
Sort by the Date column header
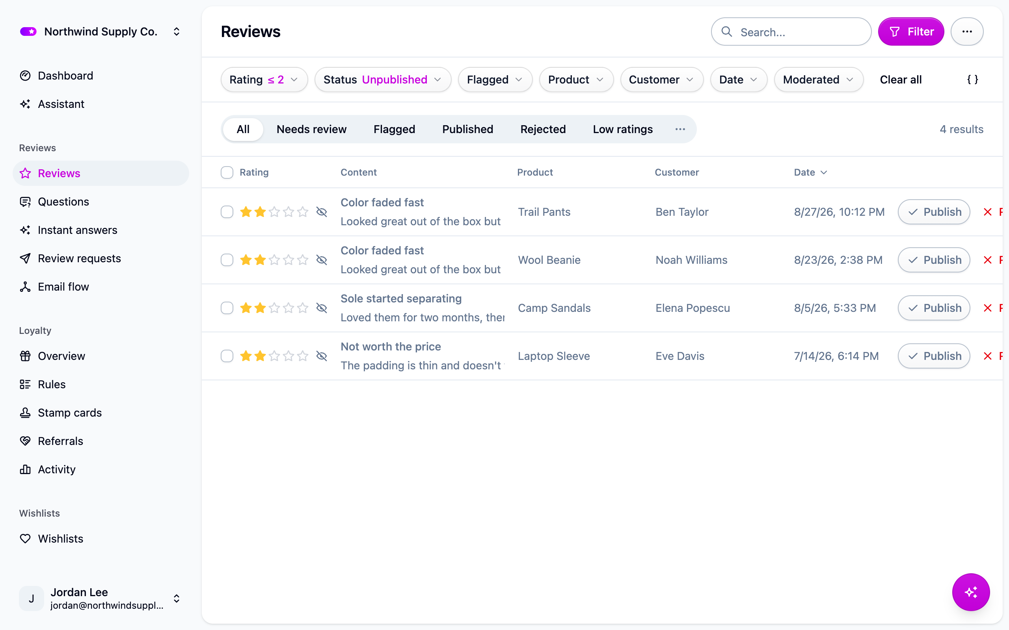click(x=810, y=172)
